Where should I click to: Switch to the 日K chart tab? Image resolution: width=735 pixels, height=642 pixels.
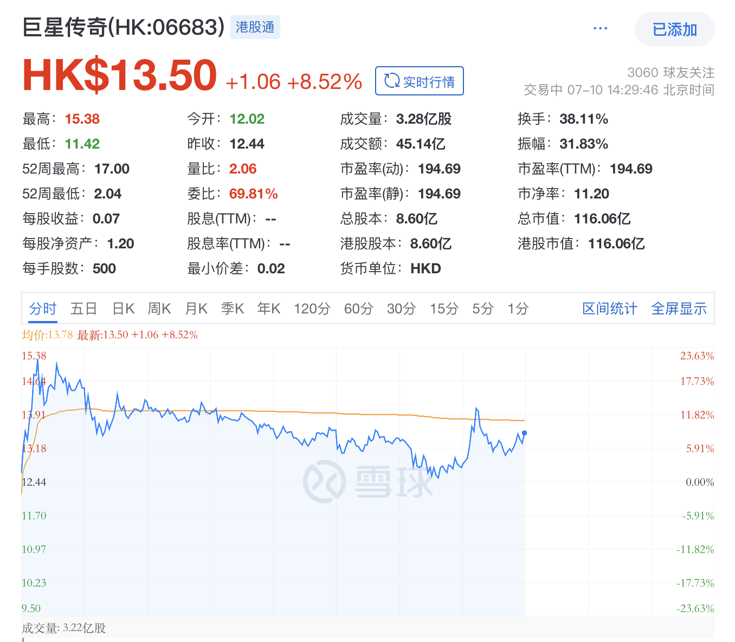pyautogui.click(x=123, y=309)
